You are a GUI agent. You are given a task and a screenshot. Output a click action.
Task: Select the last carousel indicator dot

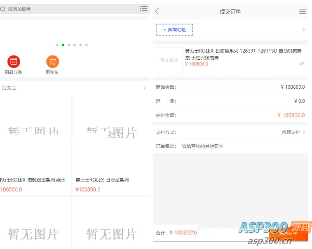(86, 45)
